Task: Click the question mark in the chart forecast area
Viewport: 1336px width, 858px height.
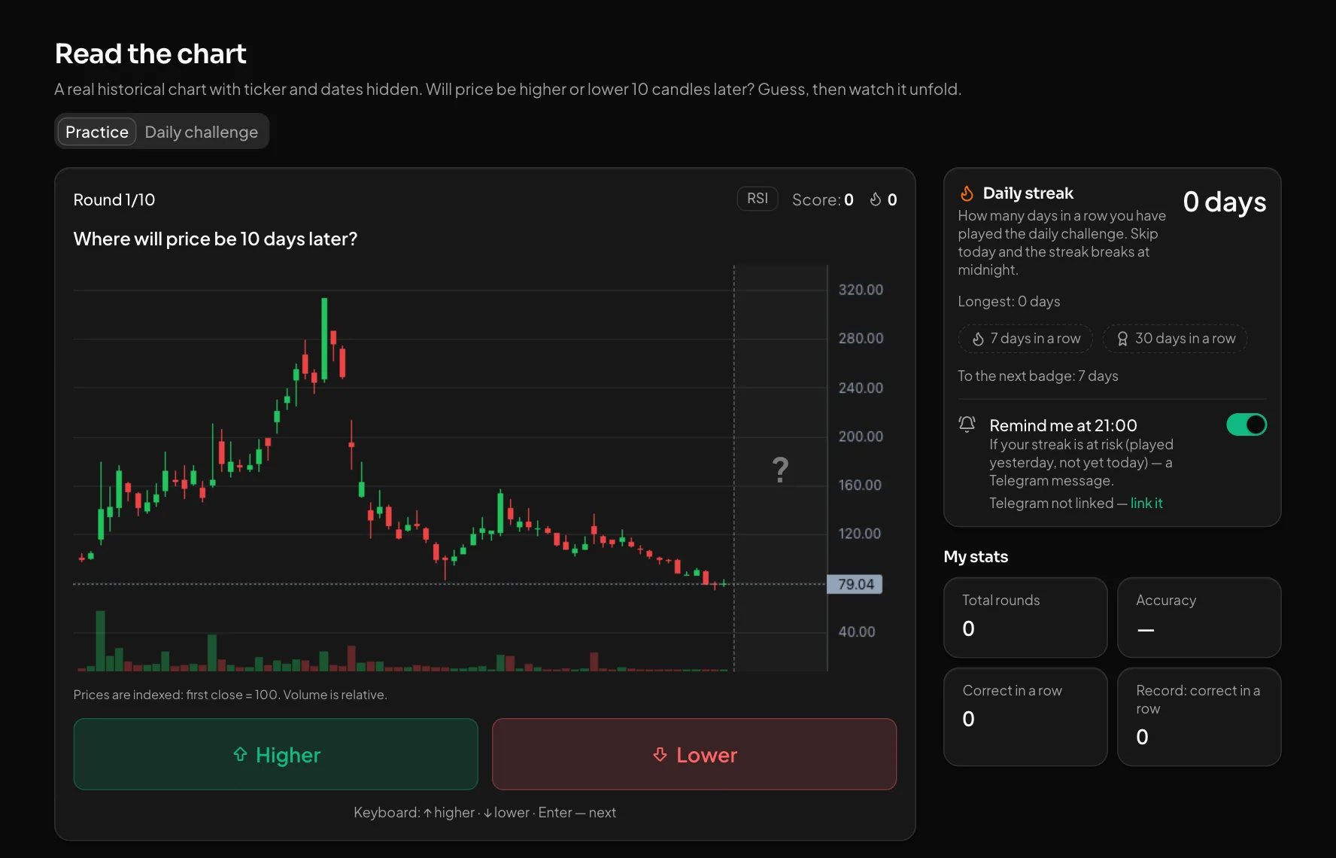Action: (x=781, y=470)
